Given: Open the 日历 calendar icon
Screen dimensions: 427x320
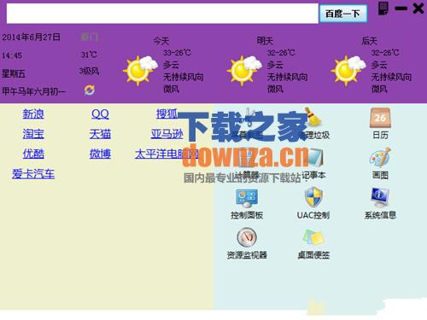Looking at the screenshot, I should 380,118.
